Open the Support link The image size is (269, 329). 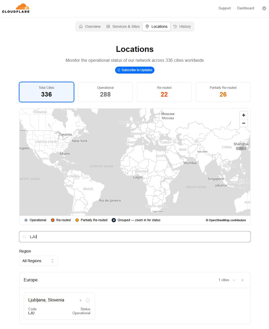(x=224, y=8)
